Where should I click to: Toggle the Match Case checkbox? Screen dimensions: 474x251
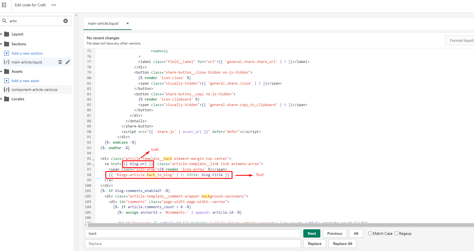[370, 233]
